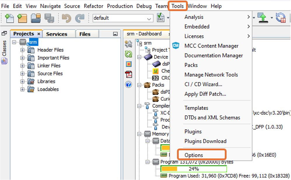Click the green upload arrow programmer icon
The image size is (291, 180).
click(x=263, y=18)
